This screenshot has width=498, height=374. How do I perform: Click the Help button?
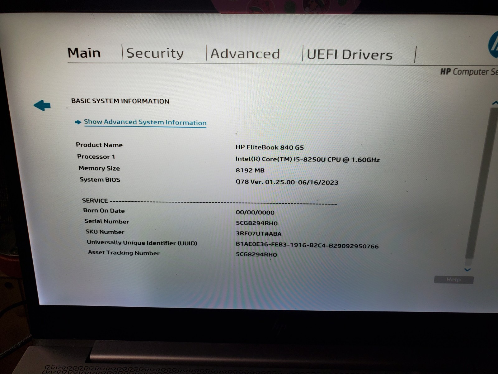click(x=453, y=280)
